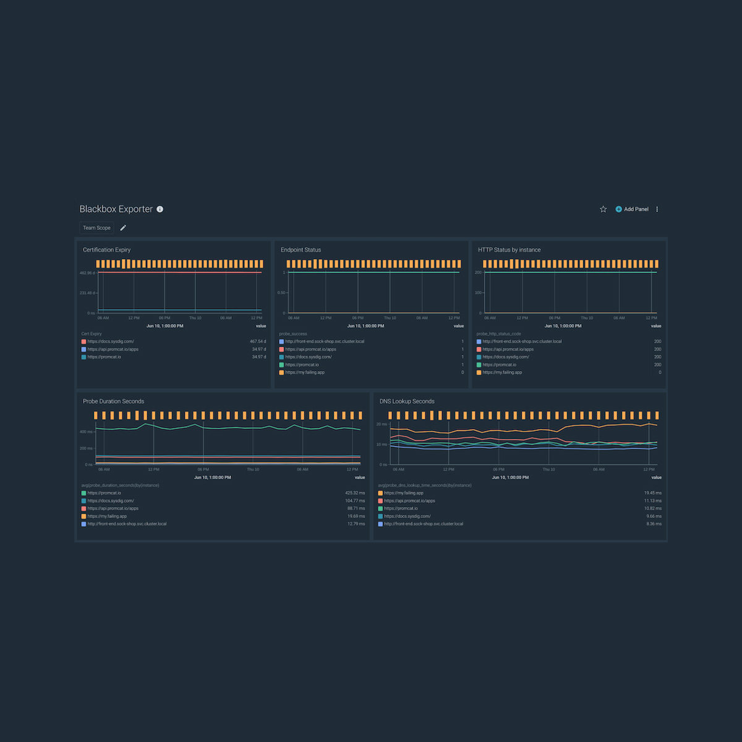
Task: Toggle https://promcat.io series in Probe Duration legend
Action: coord(104,493)
